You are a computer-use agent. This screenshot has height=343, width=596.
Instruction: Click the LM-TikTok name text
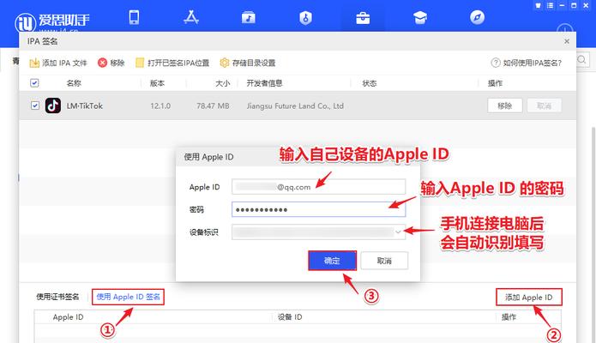pos(85,105)
